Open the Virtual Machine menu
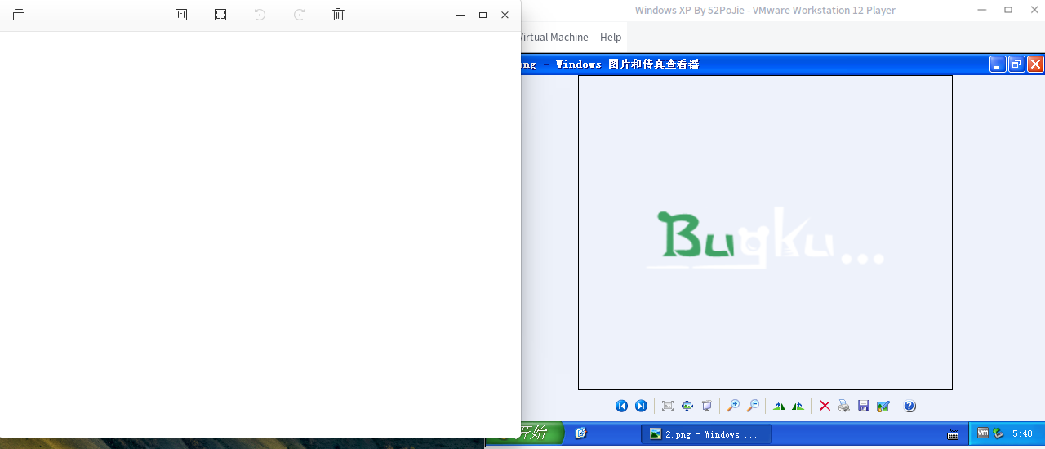This screenshot has height=449, width=1045. click(554, 38)
